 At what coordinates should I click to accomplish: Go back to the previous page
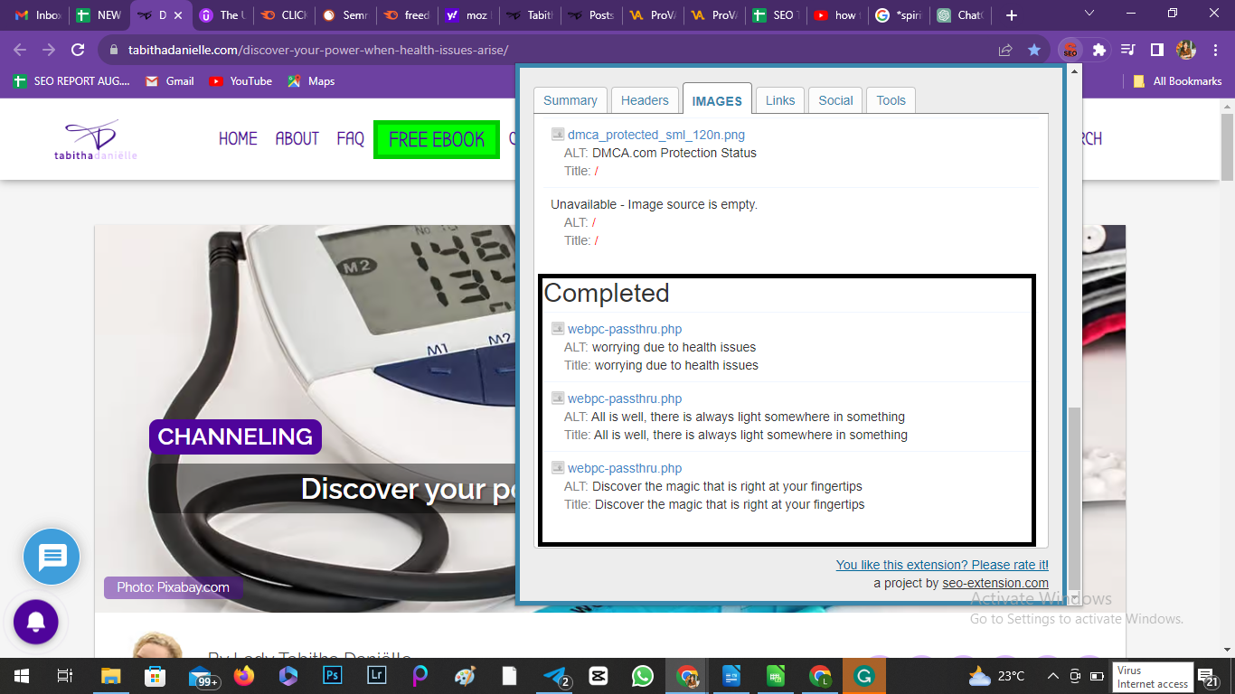(20, 51)
